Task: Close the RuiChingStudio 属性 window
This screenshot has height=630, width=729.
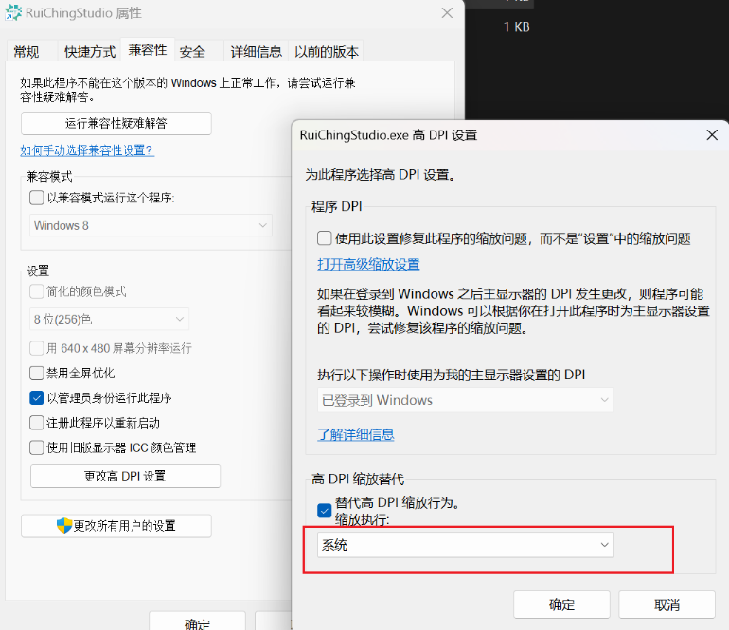Action: point(447,13)
